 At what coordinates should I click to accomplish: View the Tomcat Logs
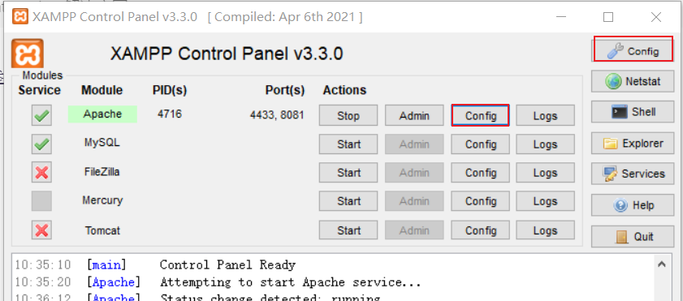click(x=546, y=230)
